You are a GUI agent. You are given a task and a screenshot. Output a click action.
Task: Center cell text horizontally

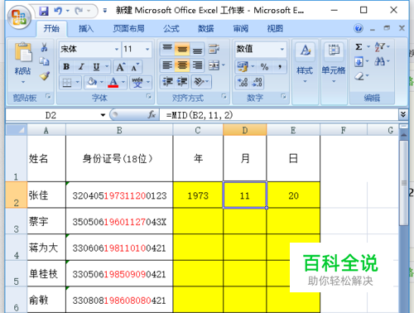click(x=182, y=65)
